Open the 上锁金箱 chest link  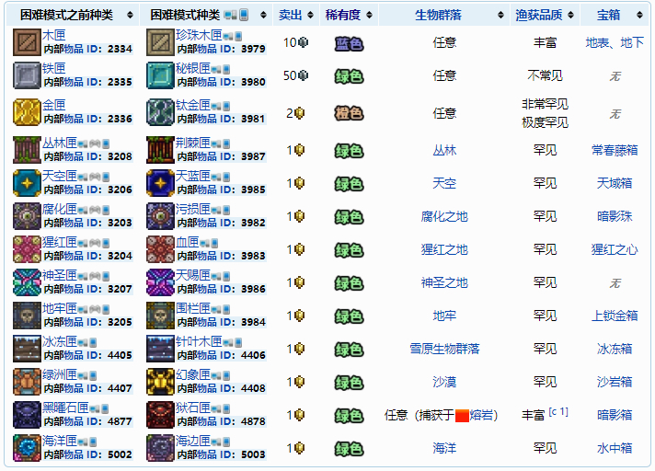pos(615,316)
